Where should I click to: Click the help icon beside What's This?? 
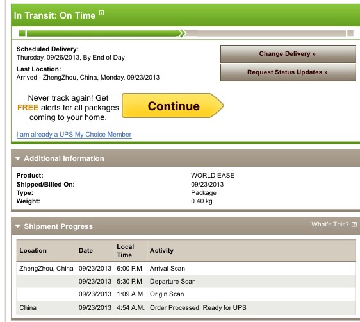pos(354,225)
